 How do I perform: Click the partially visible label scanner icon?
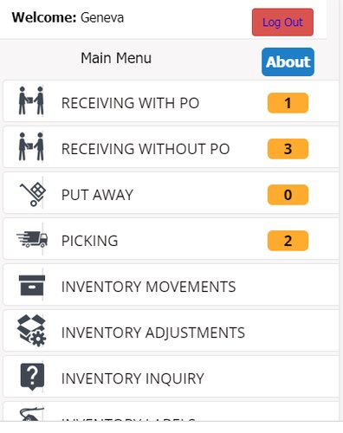[x=32, y=414]
